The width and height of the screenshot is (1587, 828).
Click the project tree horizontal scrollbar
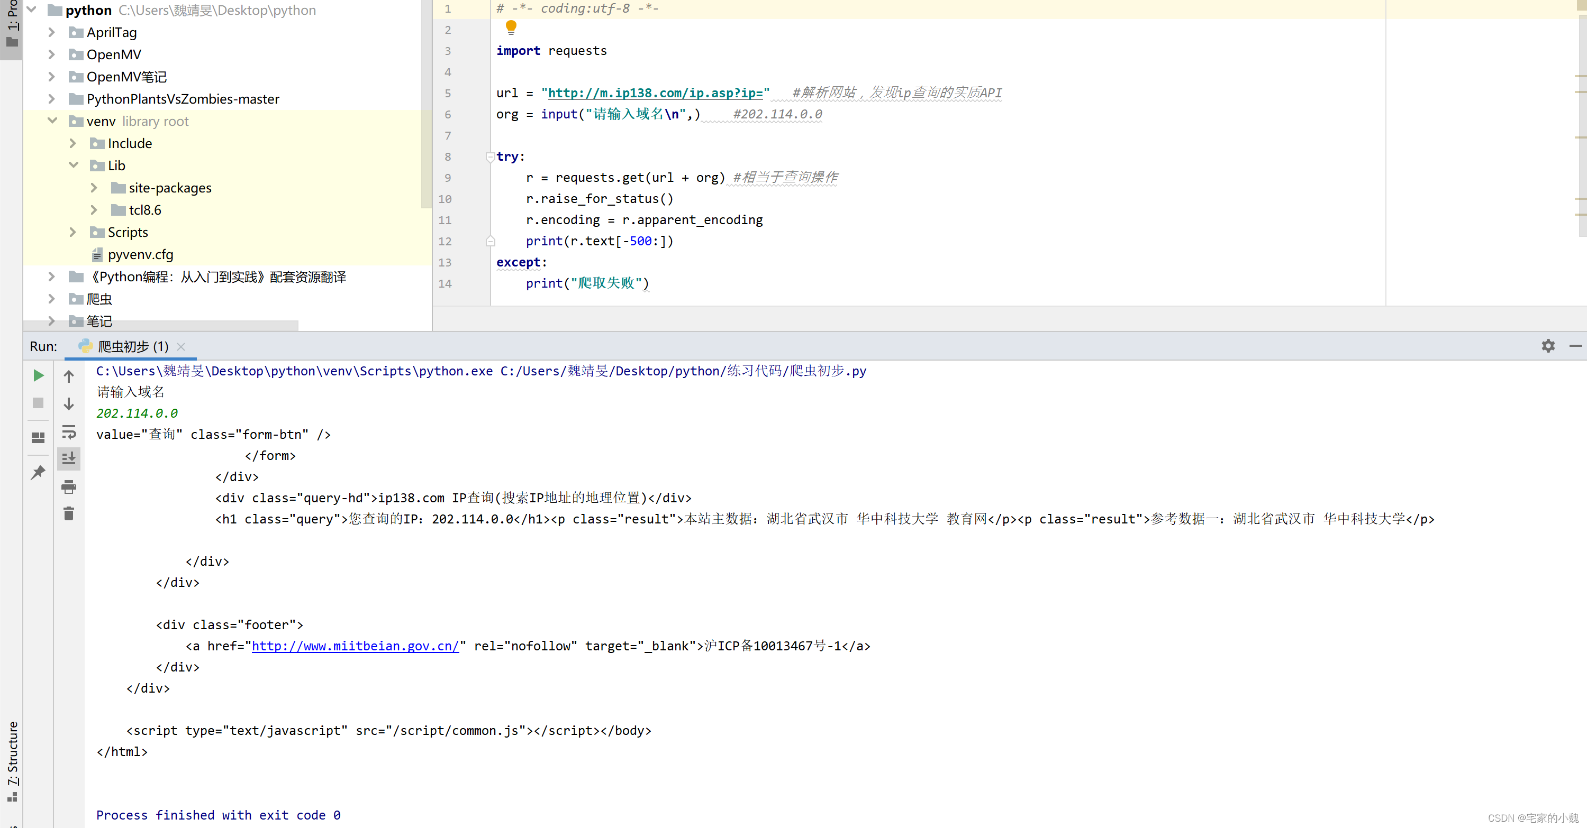pyautogui.click(x=160, y=325)
